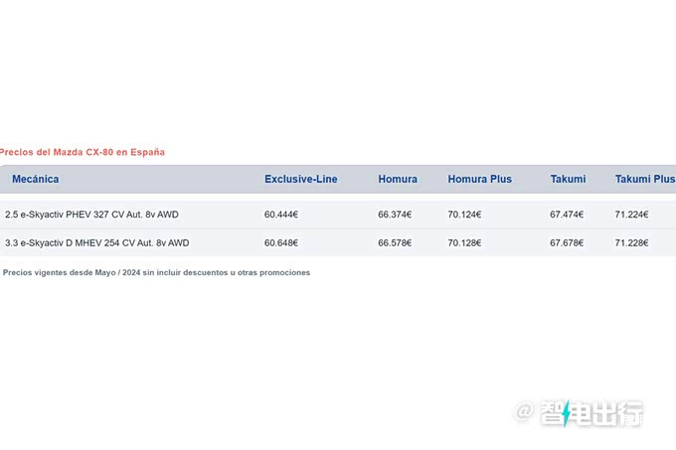Click the 71.228€ price cell
Image resolution: width=676 pixels, height=450 pixels.
(631, 242)
